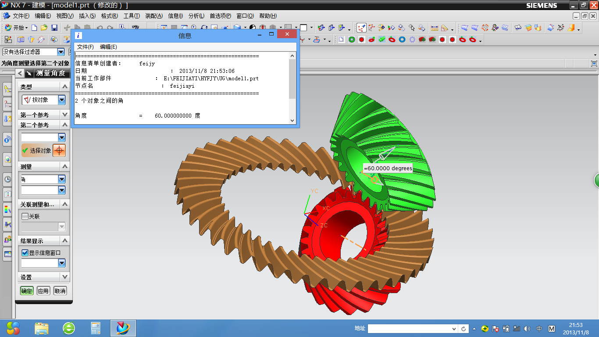Open the 文件(F) menu in main window
The height and width of the screenshot is (337, 599).
pyautogui.click(x=21, y=16)
